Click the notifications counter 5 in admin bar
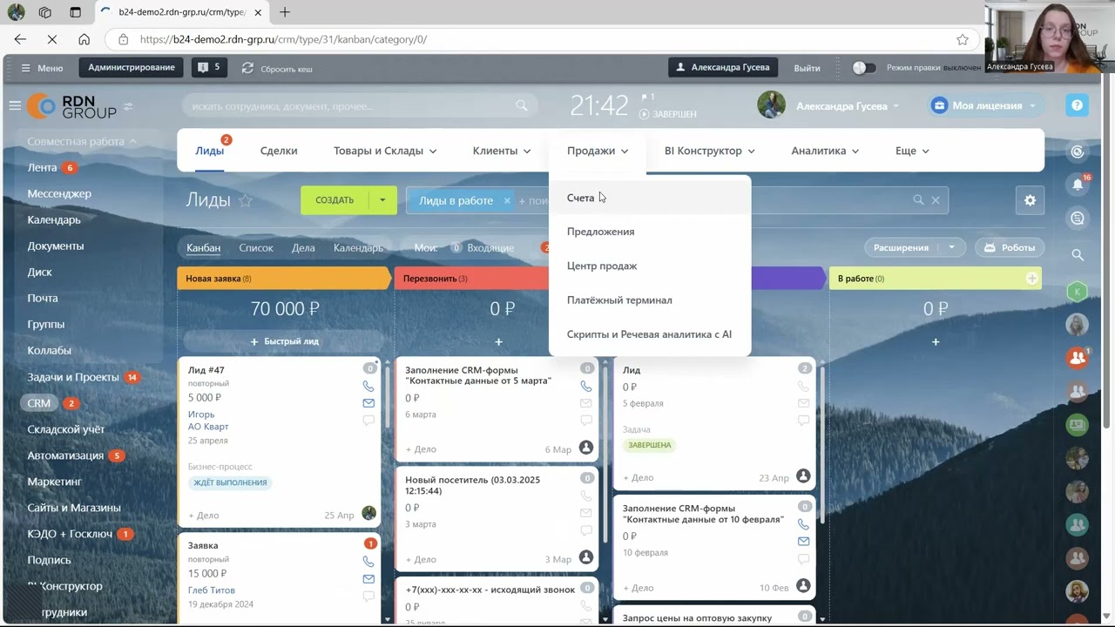The image size is (1115, 627). tap(209, 67)
